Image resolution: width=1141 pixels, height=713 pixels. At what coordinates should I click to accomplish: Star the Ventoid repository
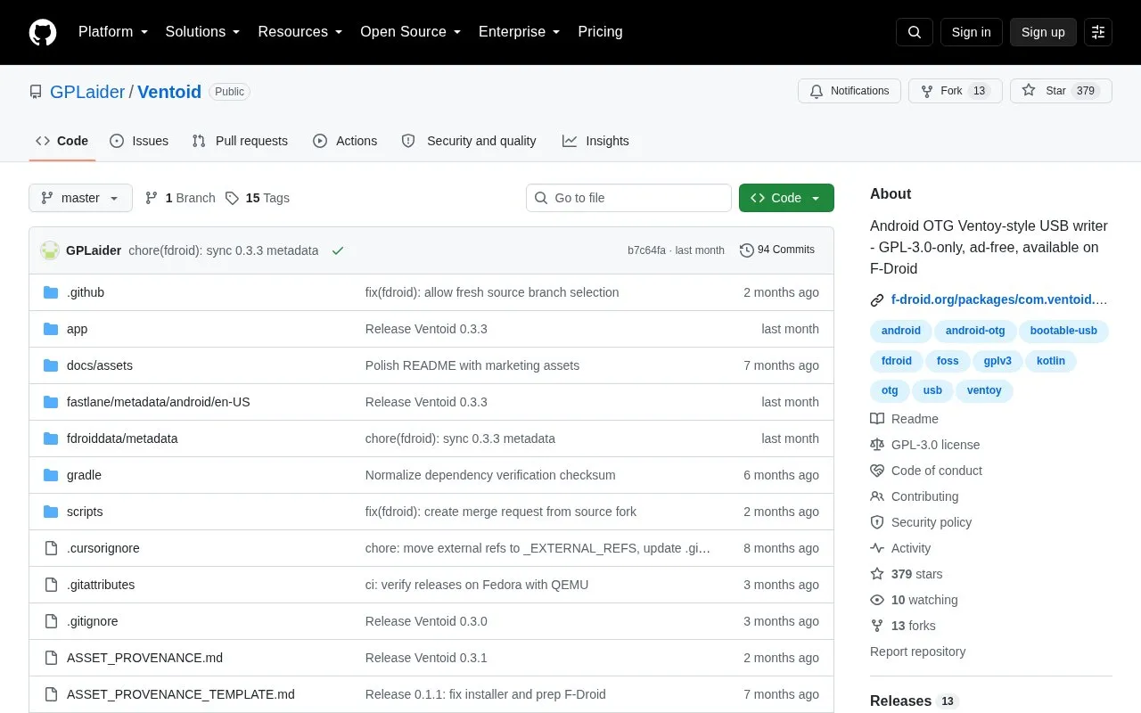coord(1061,91)
